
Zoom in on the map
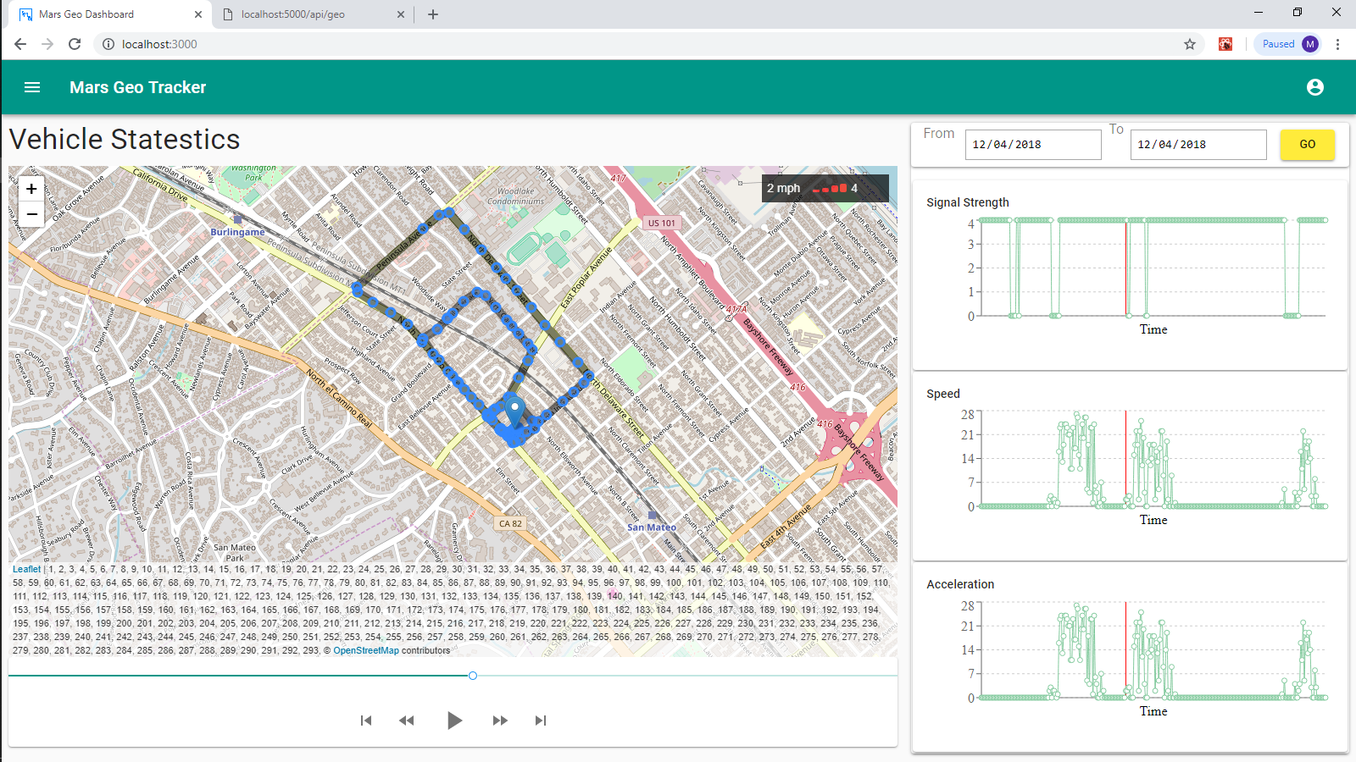pyautogui.click(x=31, y=189)
